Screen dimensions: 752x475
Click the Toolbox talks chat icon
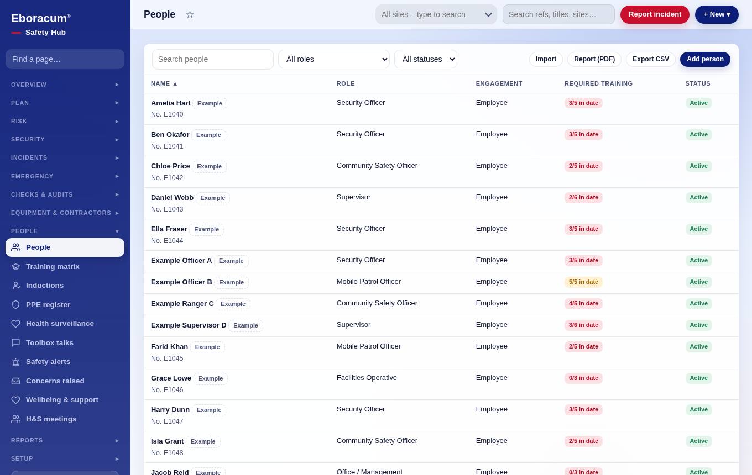coord(15,343)
